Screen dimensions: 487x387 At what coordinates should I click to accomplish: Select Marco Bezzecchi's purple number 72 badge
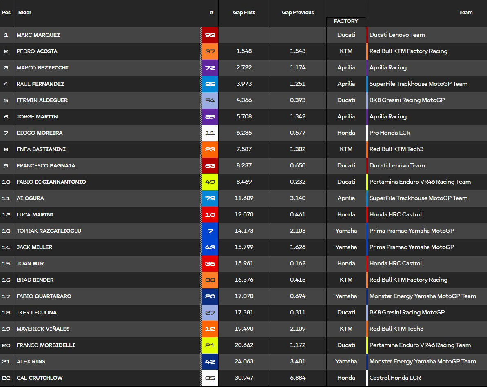click(210, 68)
